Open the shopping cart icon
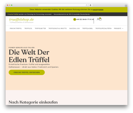Image resolution: width=133 pixels, height=113 pixels. click(100, 19)
